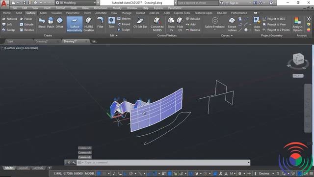Close the command line window
The width and height of the screenshot is (314, 177).
[x=69, y=163]
